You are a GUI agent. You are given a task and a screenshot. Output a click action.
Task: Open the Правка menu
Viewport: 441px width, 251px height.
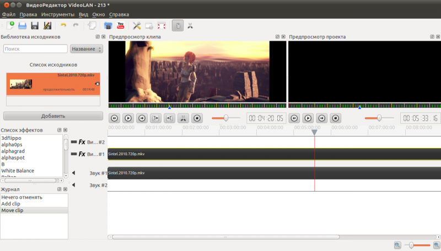click(x=28, y=14)
